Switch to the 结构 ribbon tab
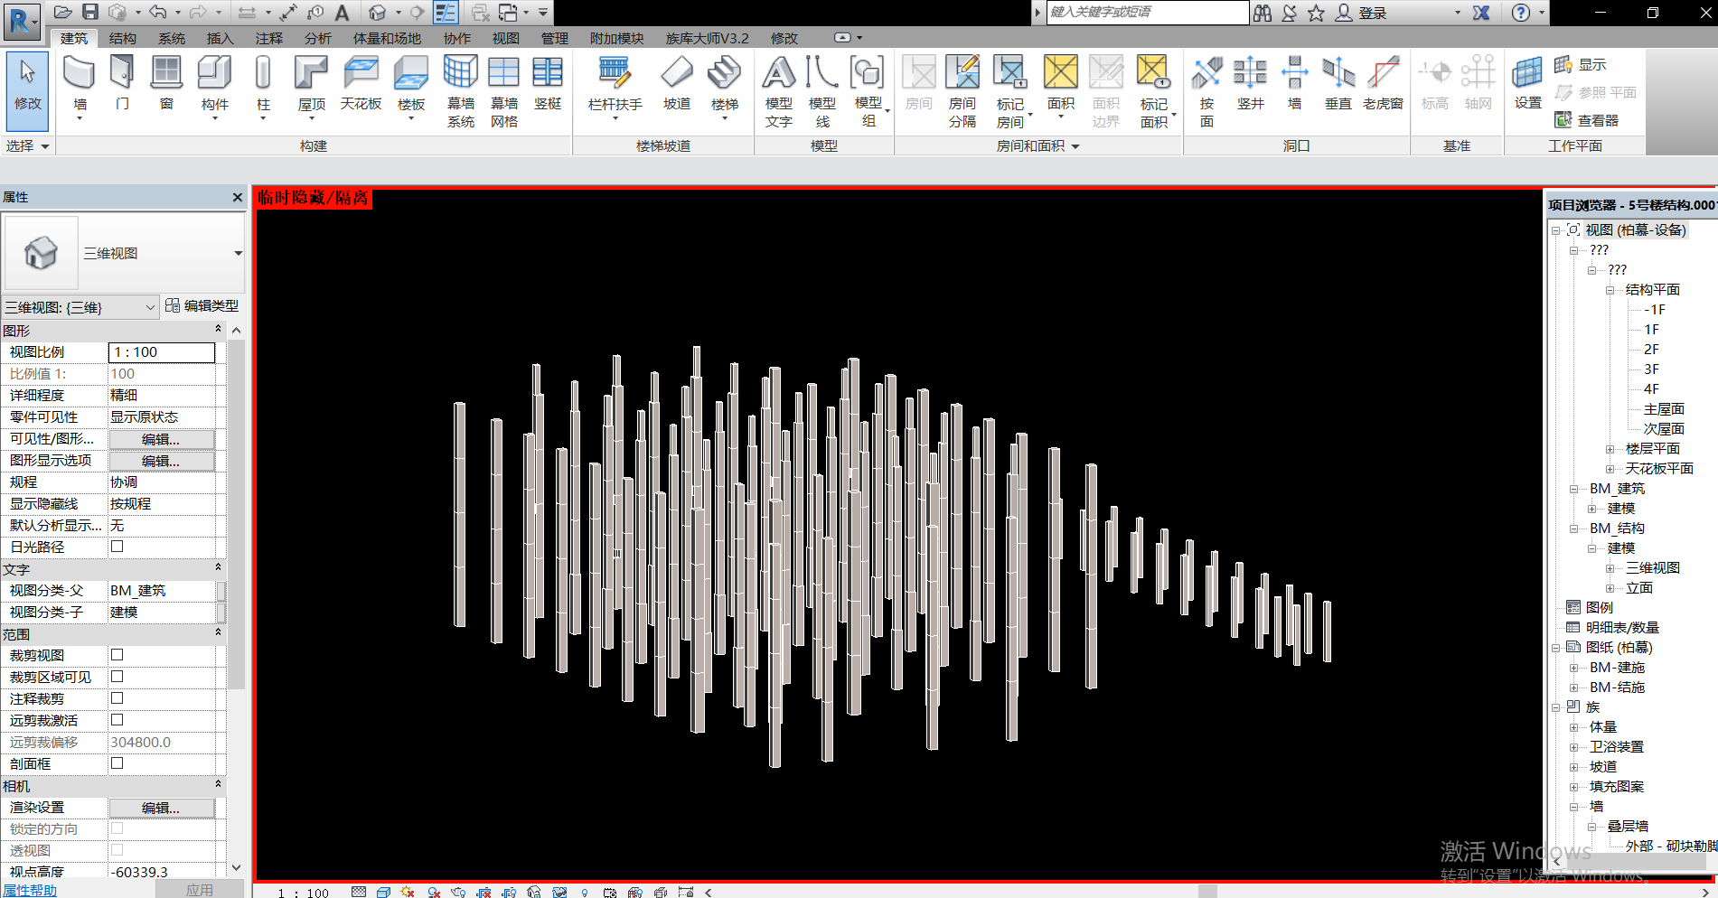Viewport: 1718px width, 898px height. [x=122, y=38]
